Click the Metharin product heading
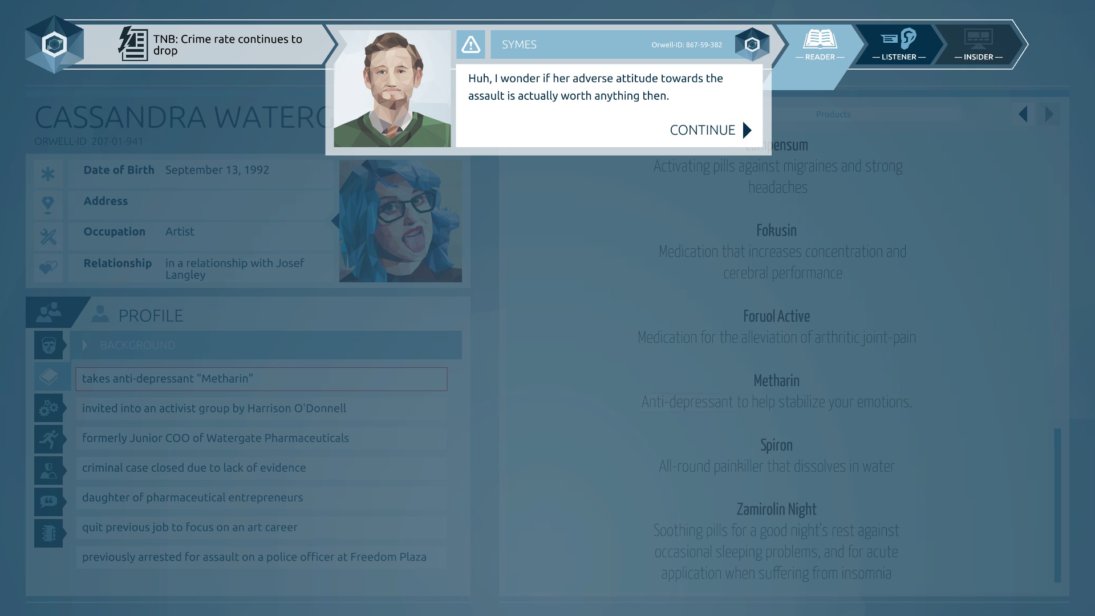This screenshot has width=1095, height=616. pyautogui.click(x=776, y=381)
